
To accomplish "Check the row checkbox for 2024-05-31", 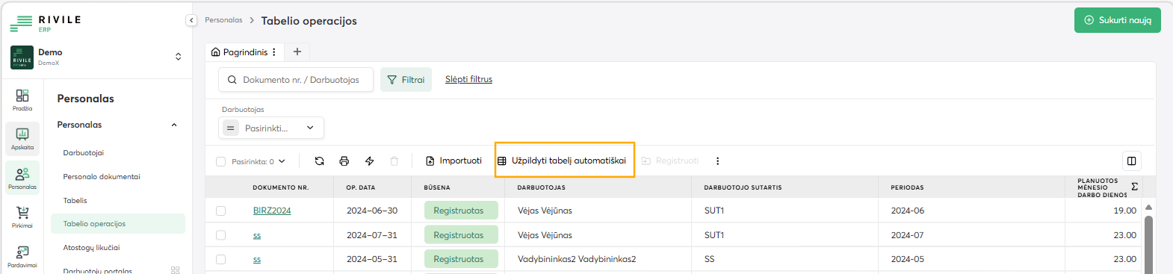I will coord(220,259).
